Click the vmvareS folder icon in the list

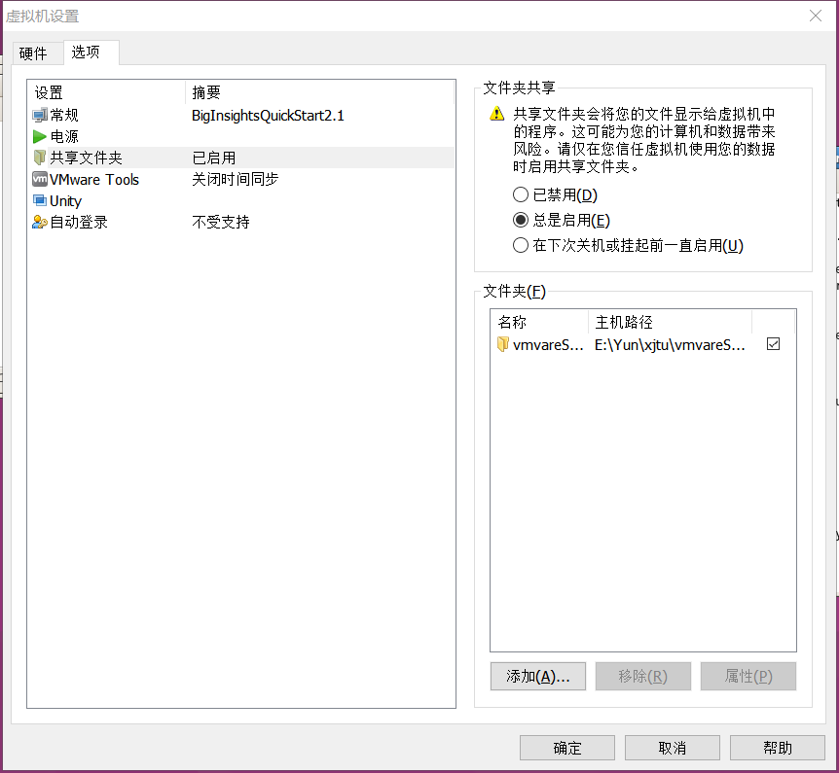502,343
